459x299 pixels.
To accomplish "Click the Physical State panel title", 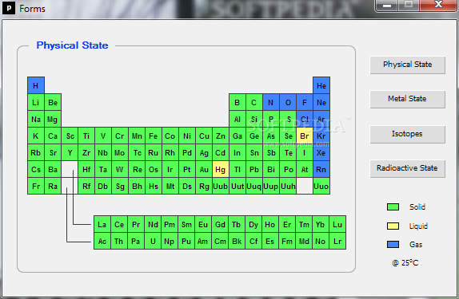I will (x=72, y=45).
